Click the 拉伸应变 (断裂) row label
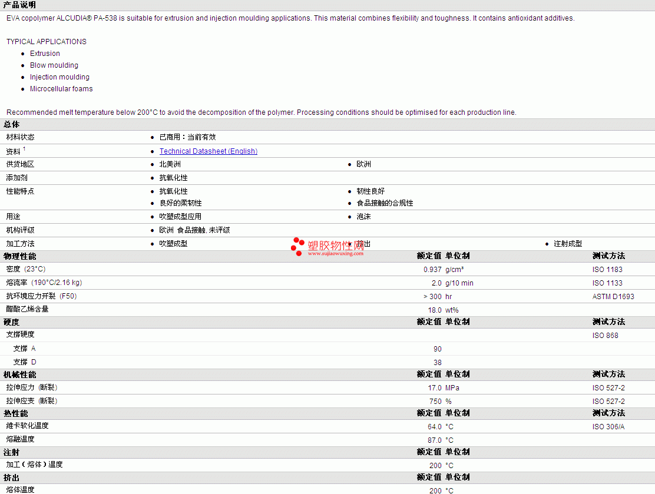The height and width of the screenshot is (494, 655). pos(32,401)
